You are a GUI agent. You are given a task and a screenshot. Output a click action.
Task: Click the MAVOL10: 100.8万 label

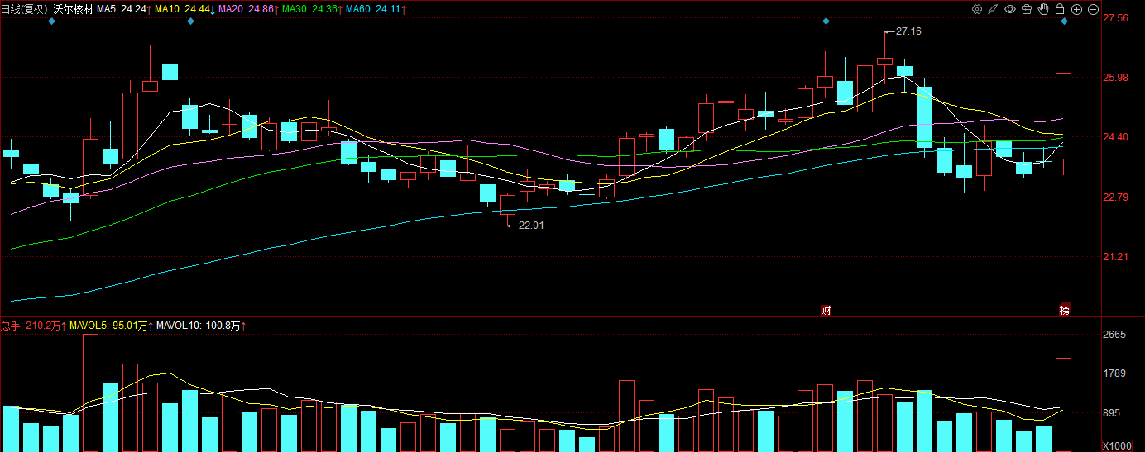pyautogui.click(x=201, y=326)
